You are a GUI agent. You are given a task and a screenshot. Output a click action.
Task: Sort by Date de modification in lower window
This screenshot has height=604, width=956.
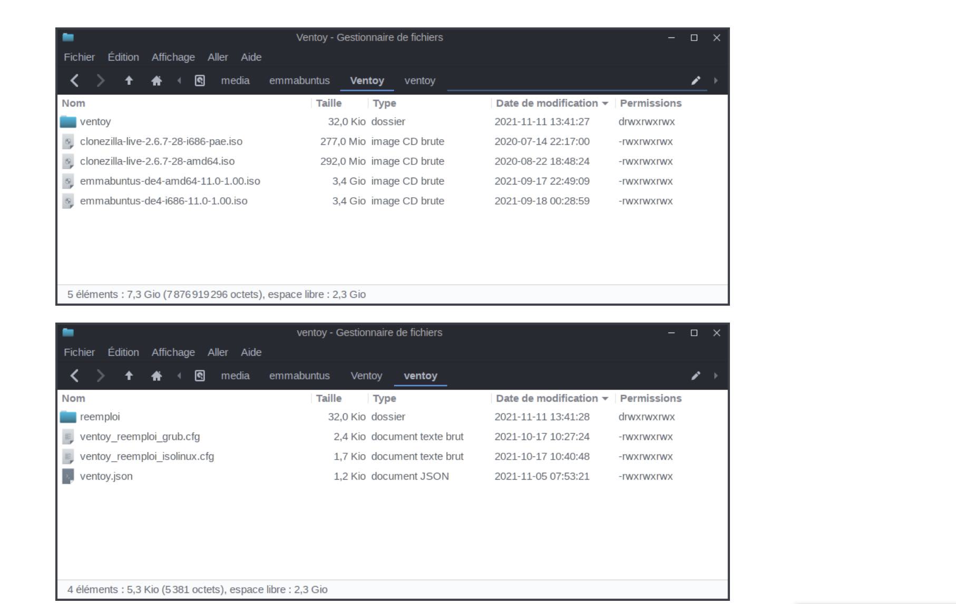[552, 398]
